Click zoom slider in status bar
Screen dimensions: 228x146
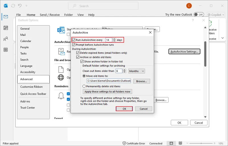pyautogui.click(x=201, y=143)
